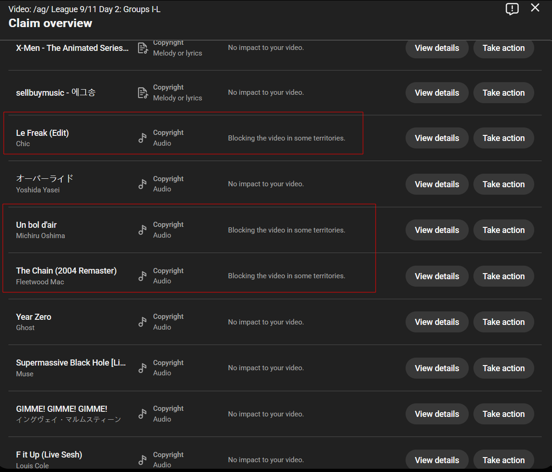Take action on Supermassive Black Hole claim
The width and height of the screenshot is (552, 472).
pos(503,368)
